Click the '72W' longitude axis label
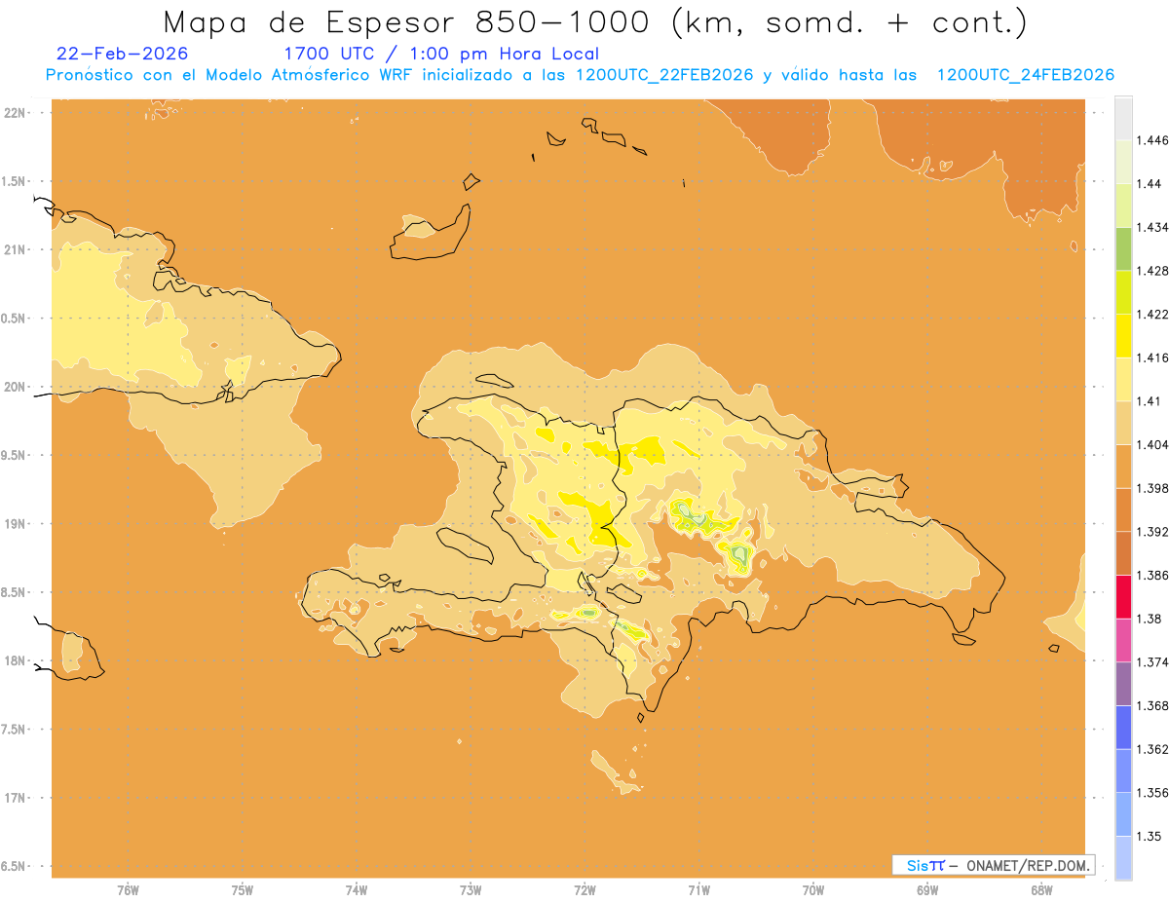The width and height of the screenshot is (1169, 903). (x=584, y=890)
